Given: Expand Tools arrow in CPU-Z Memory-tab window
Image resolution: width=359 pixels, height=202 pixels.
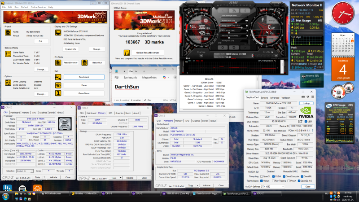Looking at the screenshot, I should (x=121, y=178).
